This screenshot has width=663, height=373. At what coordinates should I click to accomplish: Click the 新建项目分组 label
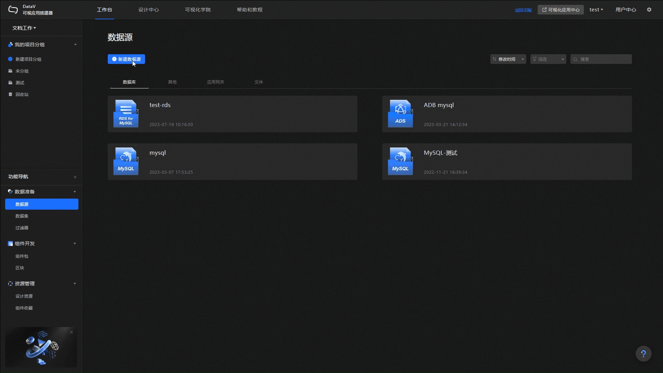(x=28, y=59)
